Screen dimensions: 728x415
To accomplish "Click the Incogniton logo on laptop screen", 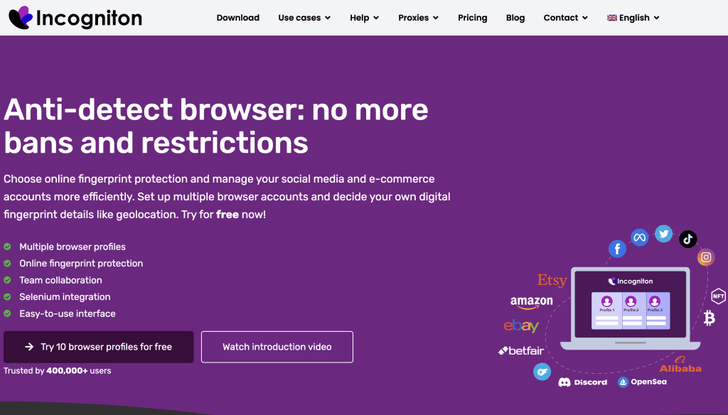I will (631, 281).
